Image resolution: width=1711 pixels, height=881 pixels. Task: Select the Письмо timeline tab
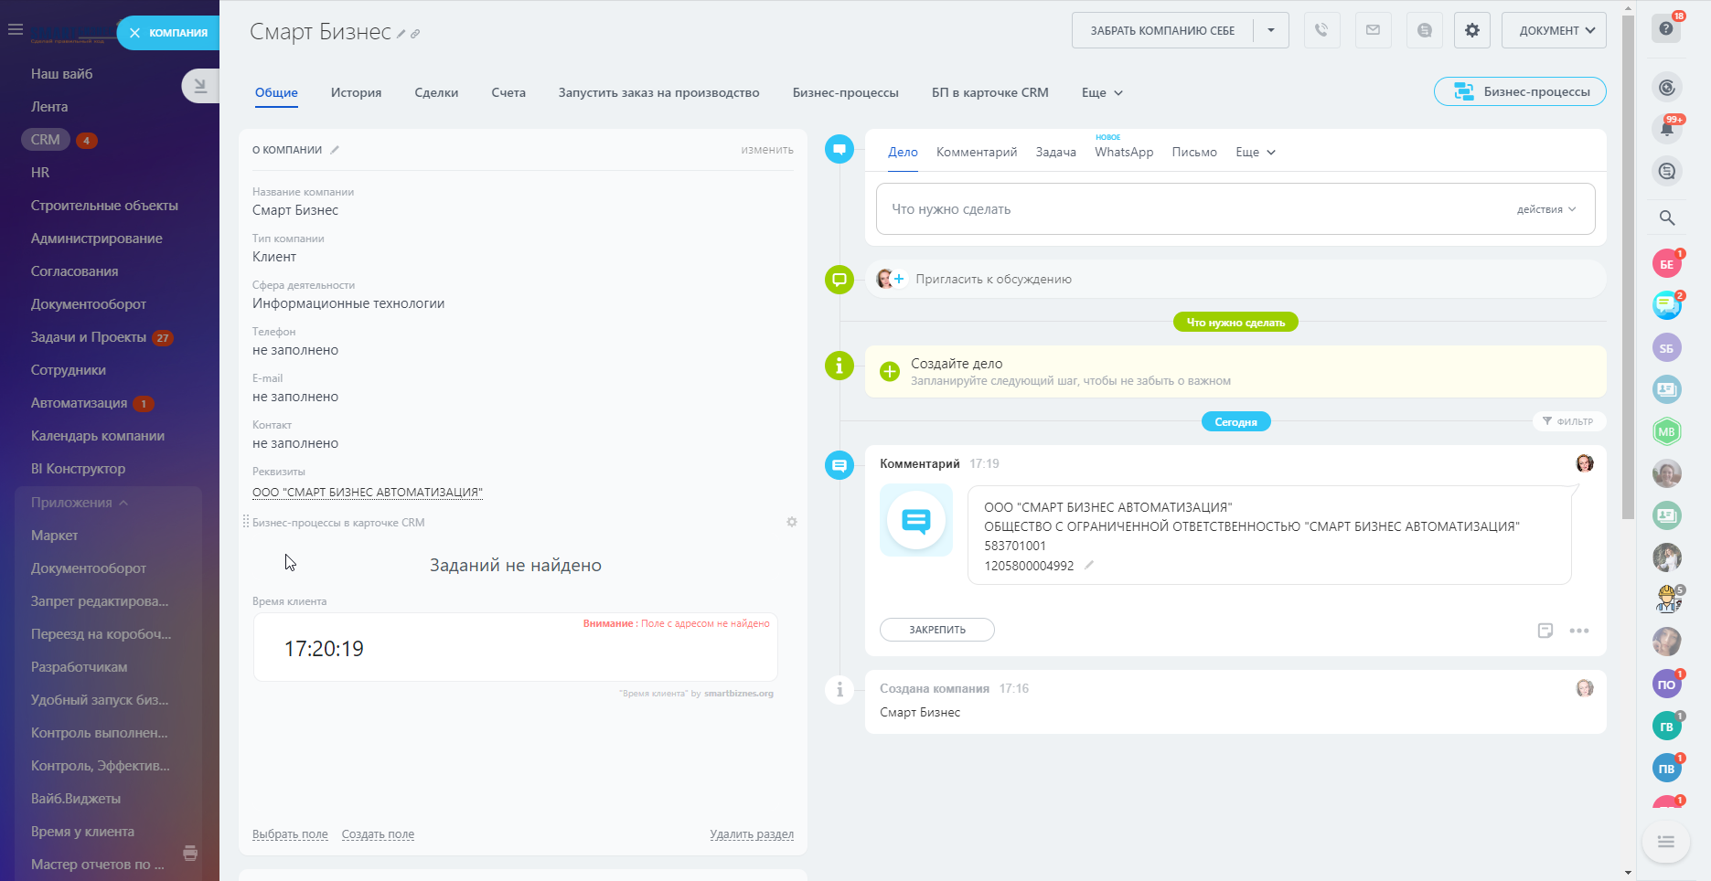coord(1194,152)
